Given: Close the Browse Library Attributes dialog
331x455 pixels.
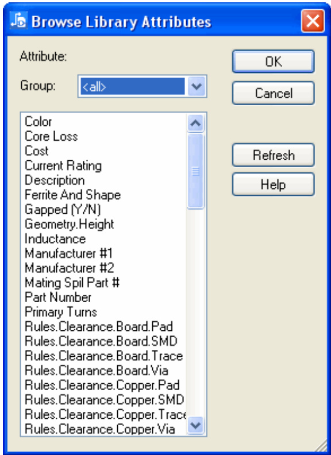Looking at the screenshot, I should 313,21.
